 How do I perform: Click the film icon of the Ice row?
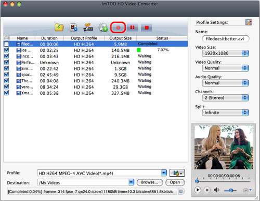coord(19,50)
